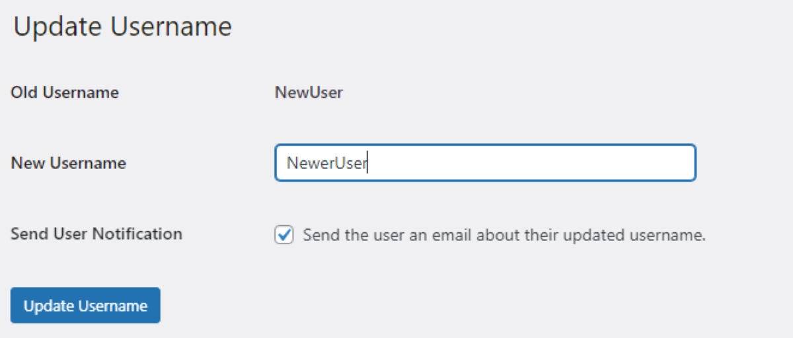This screenshot has width=793, height=338.
Task: Click 'Username' text on the blue submit button
Action: (x=112, y=306)
